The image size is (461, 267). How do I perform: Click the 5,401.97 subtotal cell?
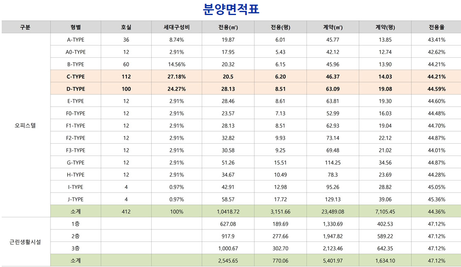(x=333, y=261)
